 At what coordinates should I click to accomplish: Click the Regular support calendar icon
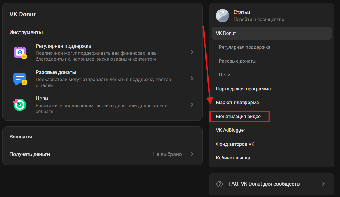[x=20, y=52]
